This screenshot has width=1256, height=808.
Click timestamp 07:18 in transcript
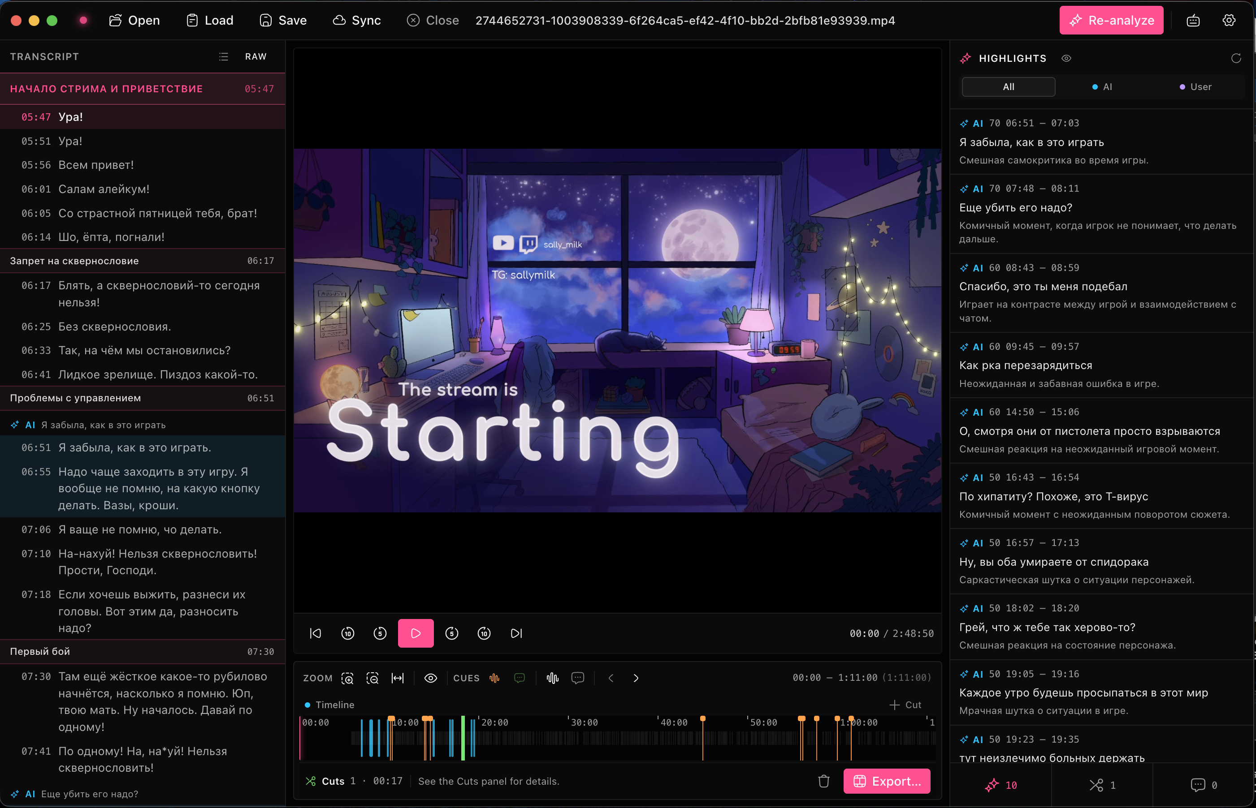[x=36, y=594]
